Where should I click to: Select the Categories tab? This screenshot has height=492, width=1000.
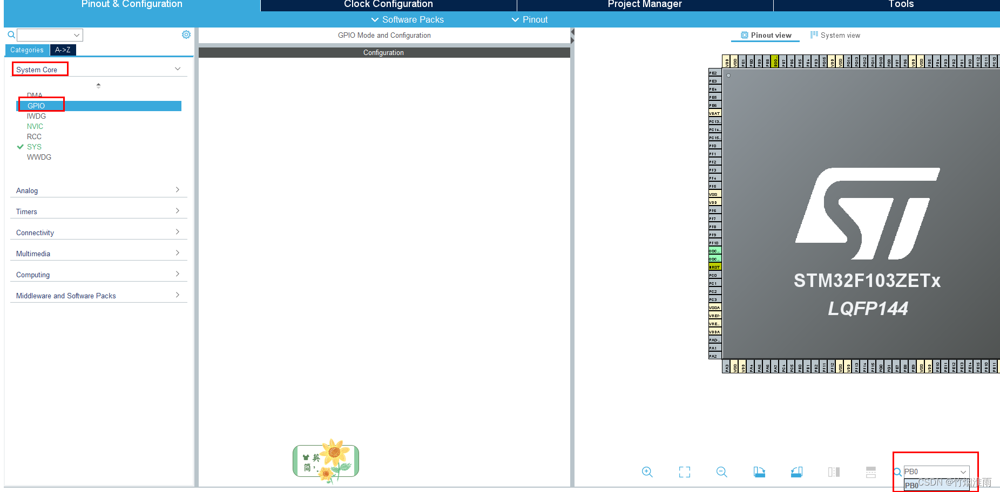[27, 50]
